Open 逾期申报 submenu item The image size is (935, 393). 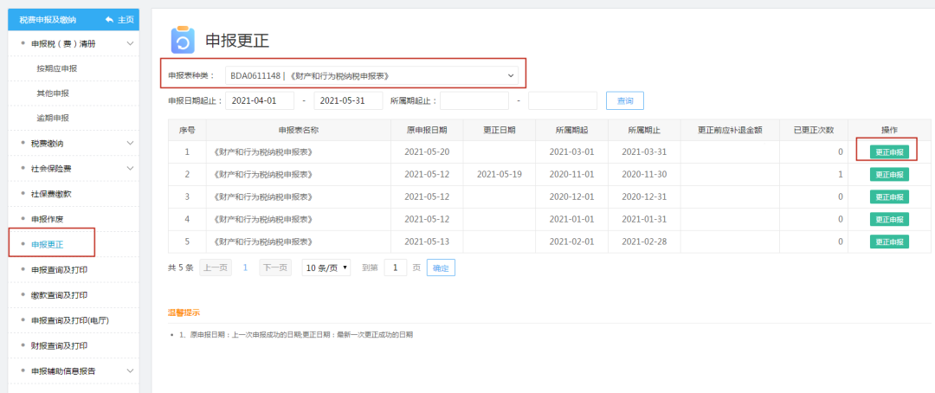tap(53, 118)
